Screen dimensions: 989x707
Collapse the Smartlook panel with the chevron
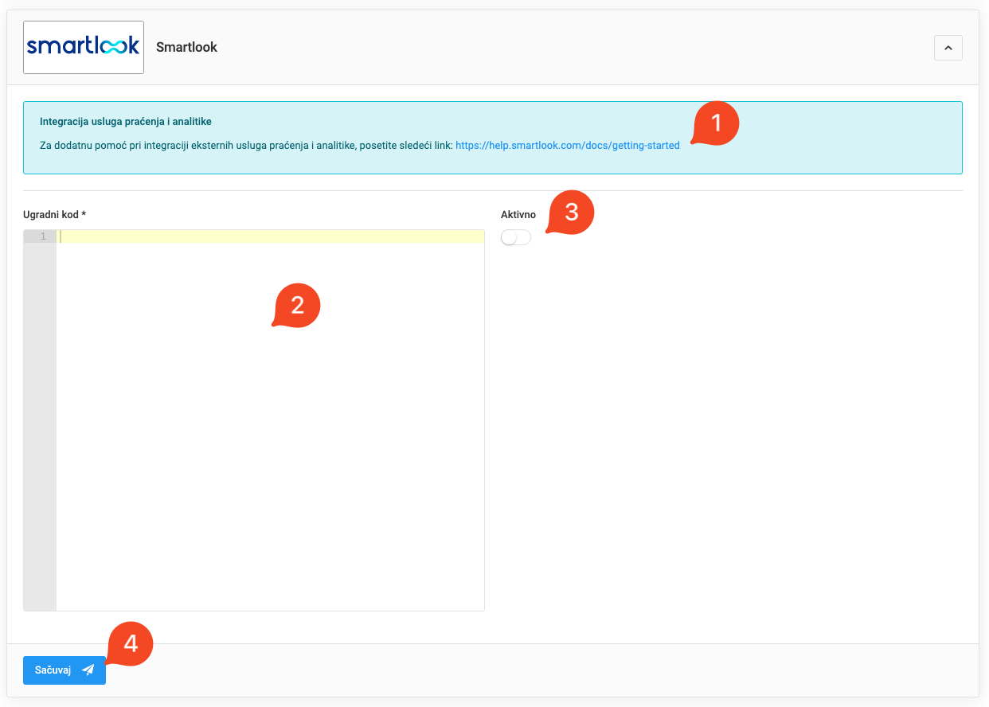[x=948, y=48]
